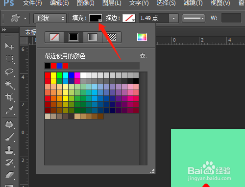245x187 pixels.
Task: Open the 图层(L) menu
Action: click(112, 3)
